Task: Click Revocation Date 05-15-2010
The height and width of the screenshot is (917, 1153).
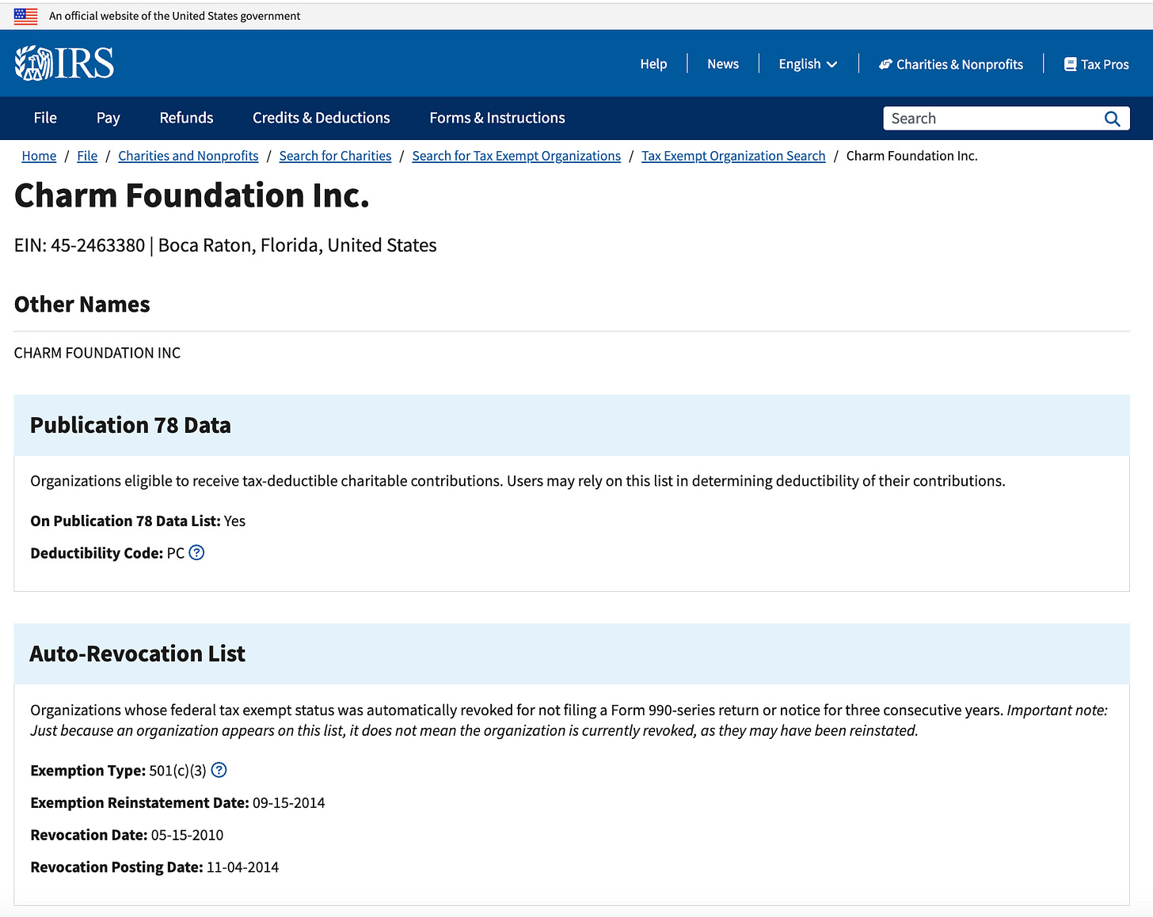Action: click(x=127, y=835)
